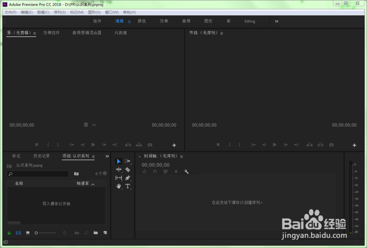Add Marker in Source monitor
367x248 pixels.
tap(36, 144)
